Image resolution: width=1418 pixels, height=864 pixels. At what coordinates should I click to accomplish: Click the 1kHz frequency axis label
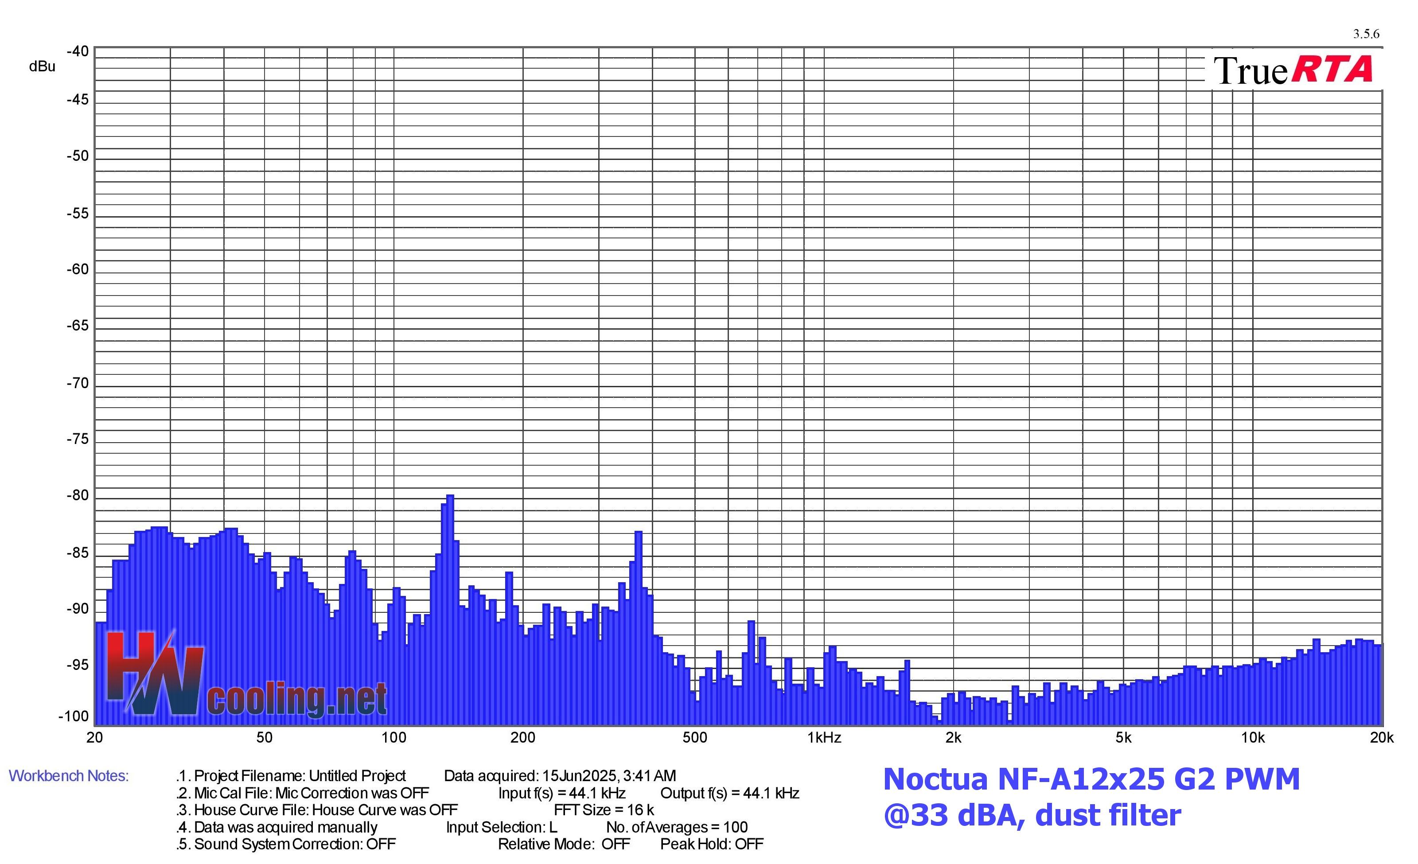(824, 738)
